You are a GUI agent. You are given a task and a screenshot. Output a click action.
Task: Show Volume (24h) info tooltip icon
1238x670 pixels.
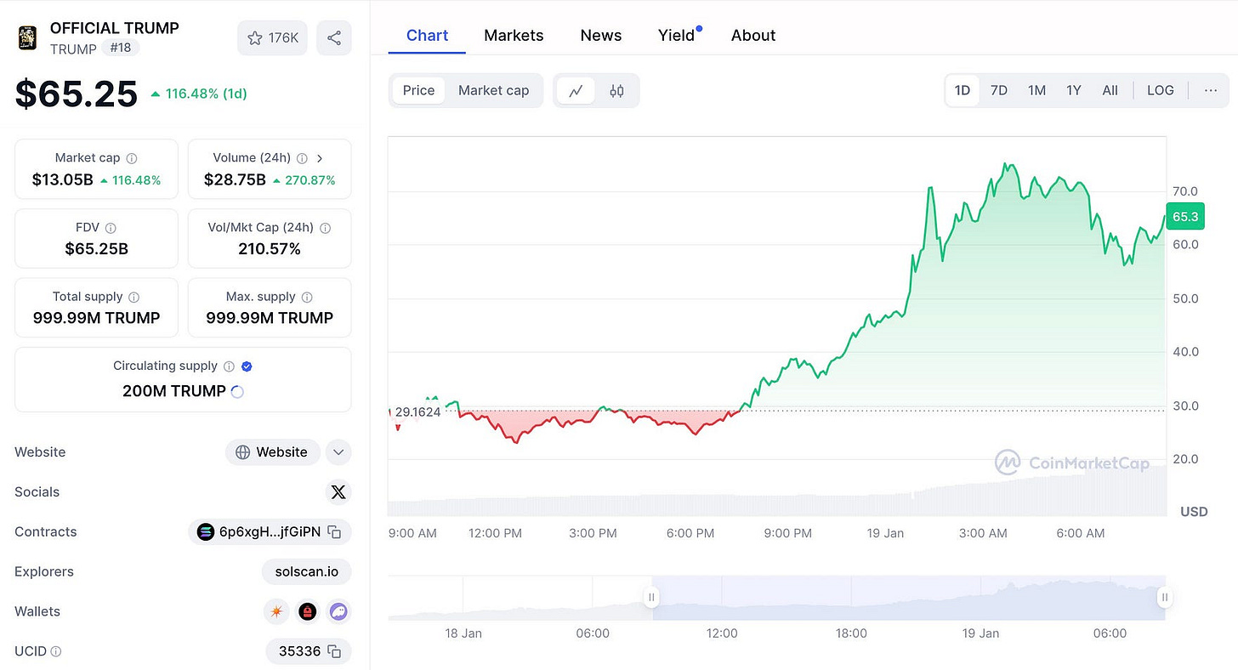click(x=302, y=158)
